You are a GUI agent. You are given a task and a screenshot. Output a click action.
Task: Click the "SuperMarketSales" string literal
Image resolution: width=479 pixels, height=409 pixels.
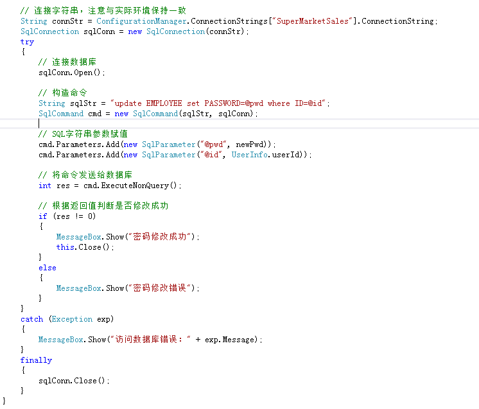[312, 21]
